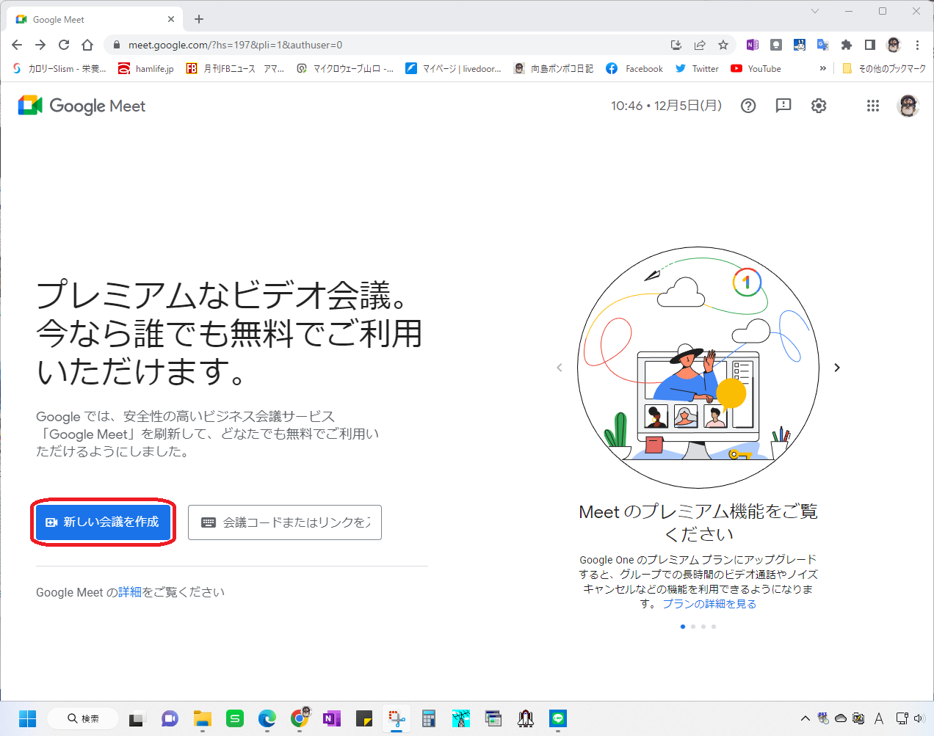Open the 詳細 link about Google Meet
This screenshot has width=934, height=736.
pyautogui.click(x=130, y=592)
